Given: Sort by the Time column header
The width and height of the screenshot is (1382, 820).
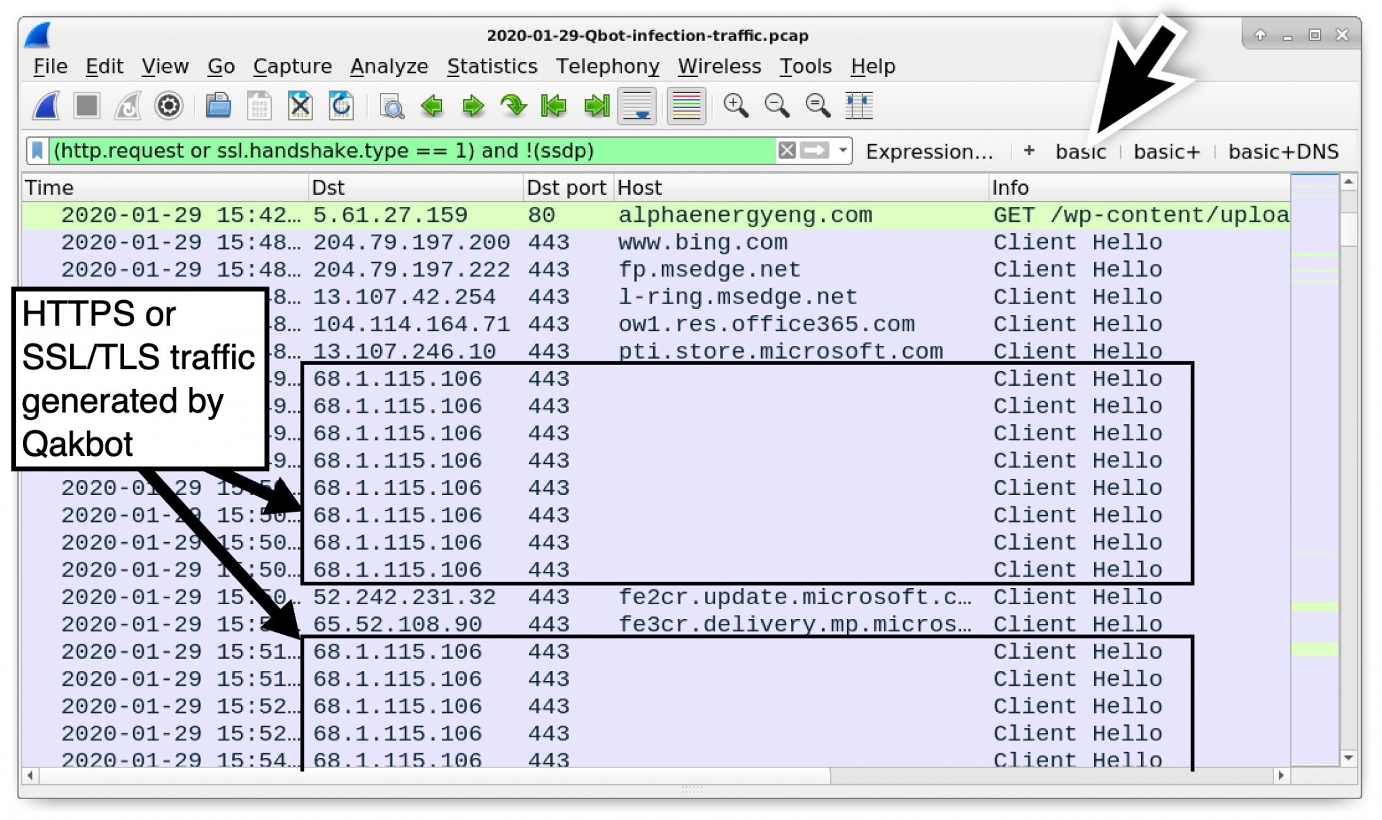Looking at the screenshot, I should point(165,187).
